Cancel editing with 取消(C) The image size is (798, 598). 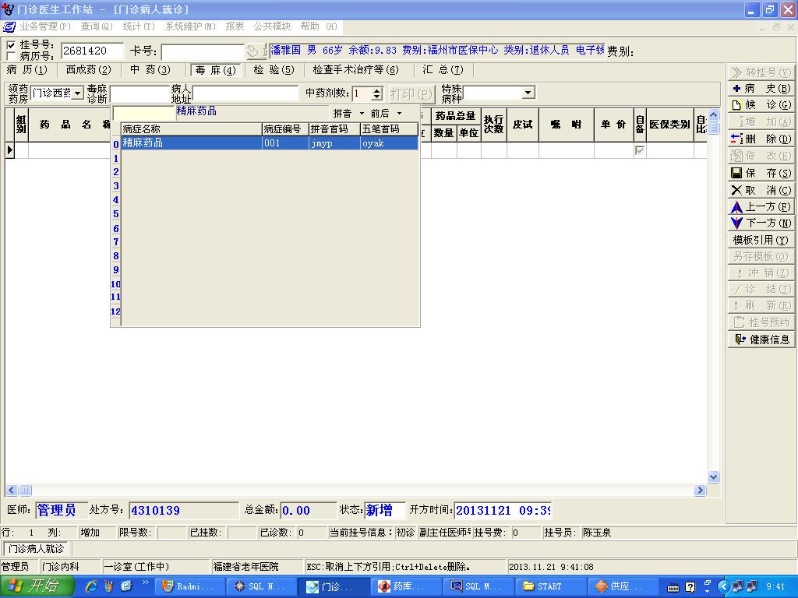[x=761, y=190]
